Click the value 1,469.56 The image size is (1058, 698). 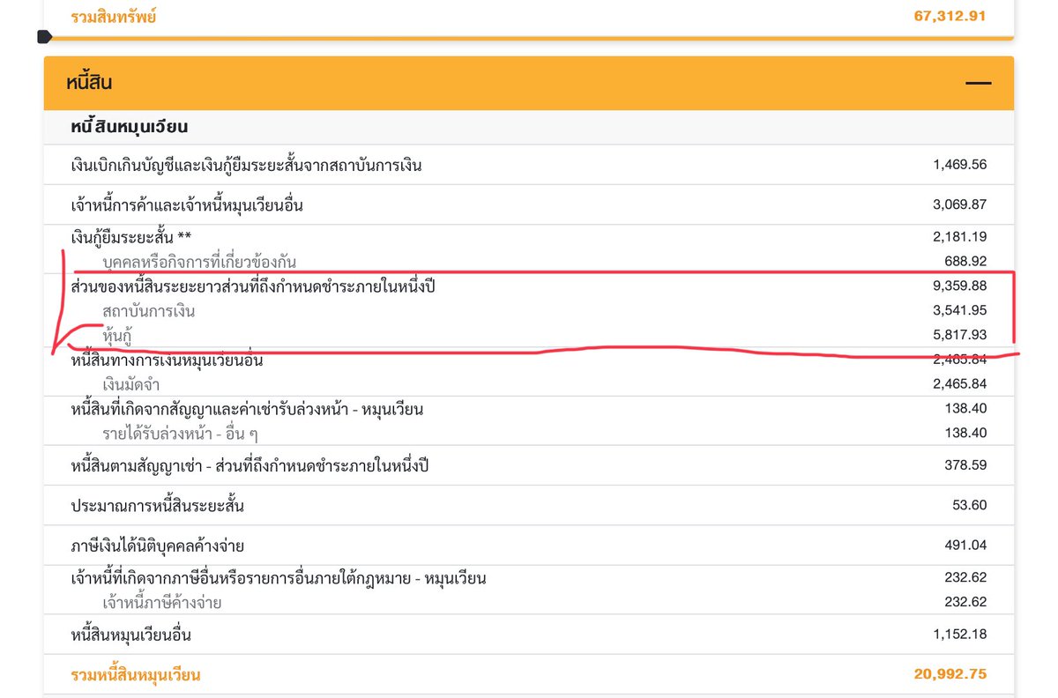point(959,165)
